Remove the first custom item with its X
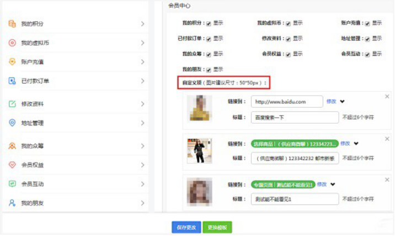Screen dimensions: 395x236 point(387,97)
